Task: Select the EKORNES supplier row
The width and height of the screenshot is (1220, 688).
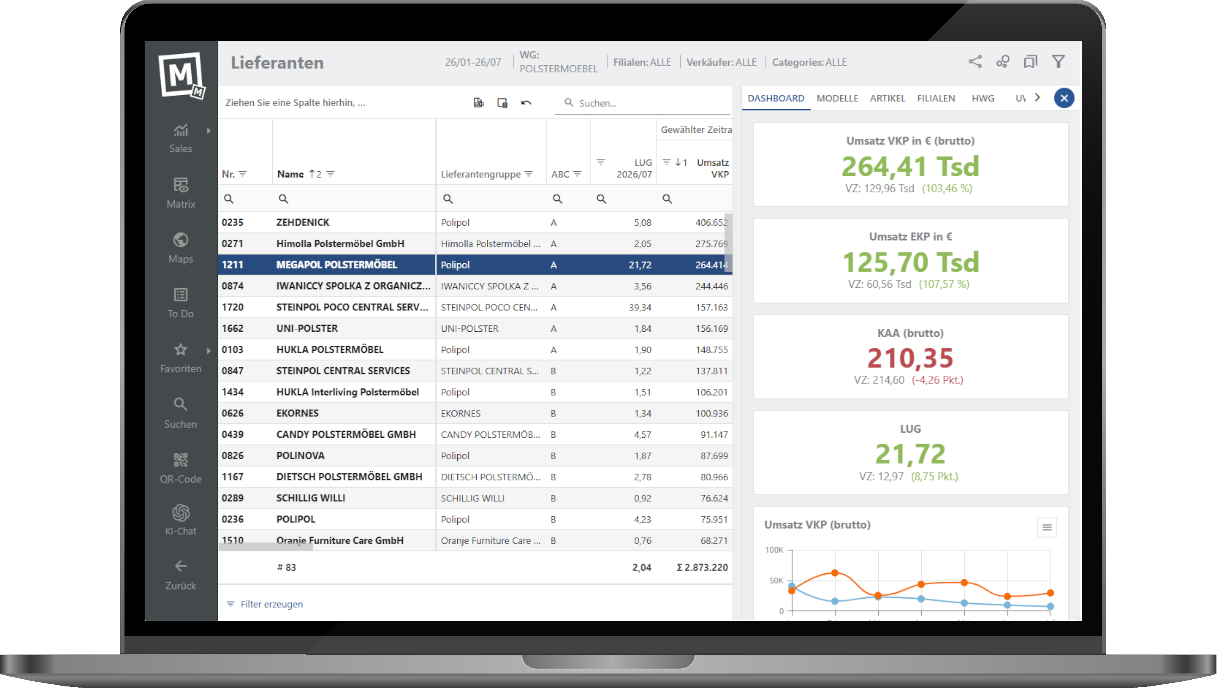Action: pyautogui.click(x=475, y=413)
